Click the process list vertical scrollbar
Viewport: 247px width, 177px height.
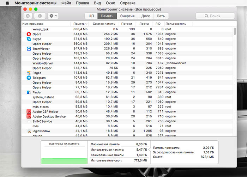tap(235, 31)
